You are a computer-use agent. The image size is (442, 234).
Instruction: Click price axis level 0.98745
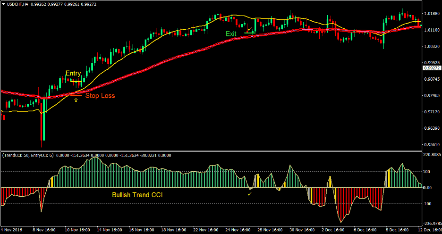pos(432,79)
